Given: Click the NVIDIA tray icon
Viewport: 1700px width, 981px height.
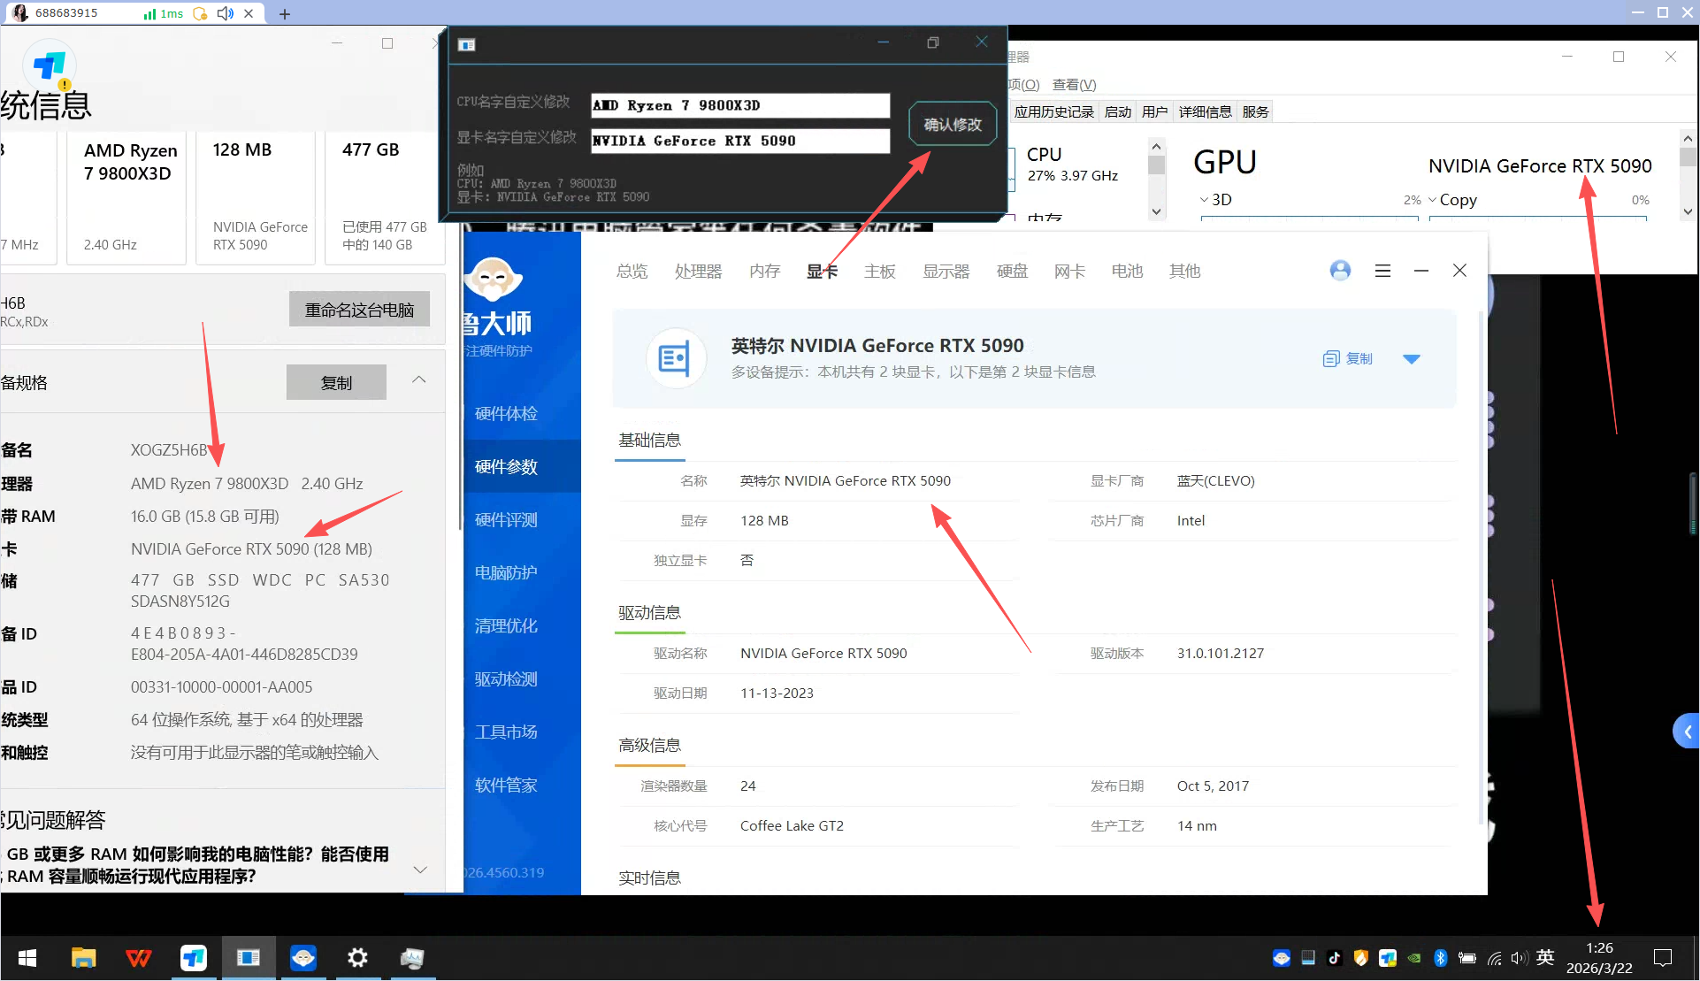Looking at the screenshot, I should [x=1413, y=958].
